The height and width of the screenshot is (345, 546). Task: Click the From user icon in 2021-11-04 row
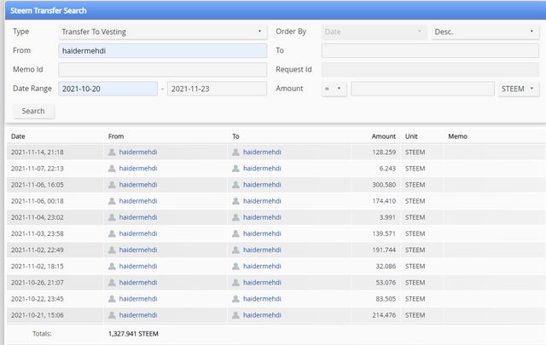click(x=112, y=217)
